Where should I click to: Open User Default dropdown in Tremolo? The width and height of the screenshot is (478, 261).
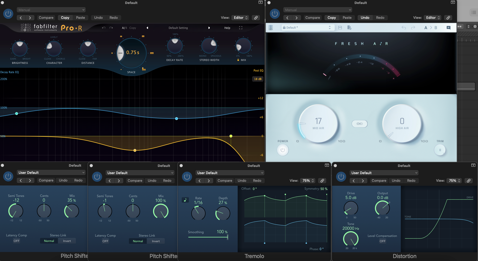[230, 173]
